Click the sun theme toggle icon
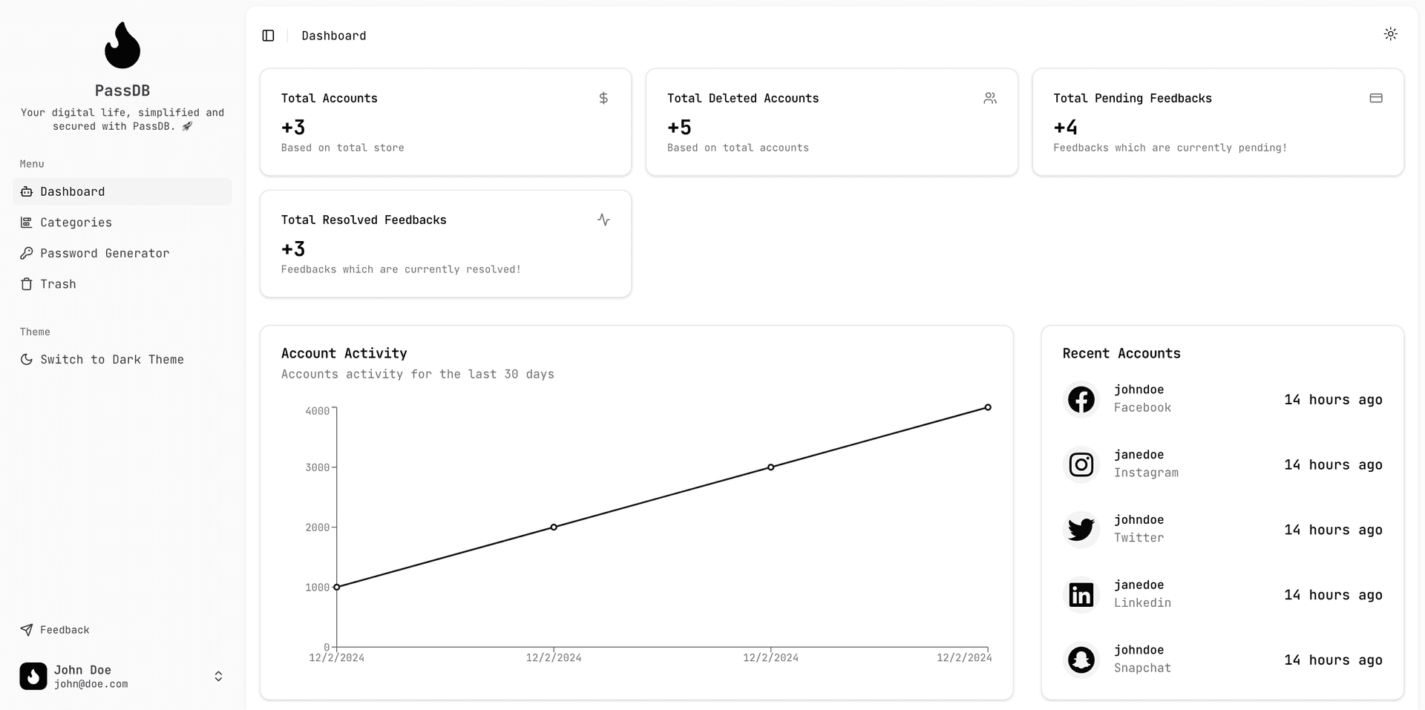Image resolution: width=1425 pixels, height=710 pixels. 1390,34
